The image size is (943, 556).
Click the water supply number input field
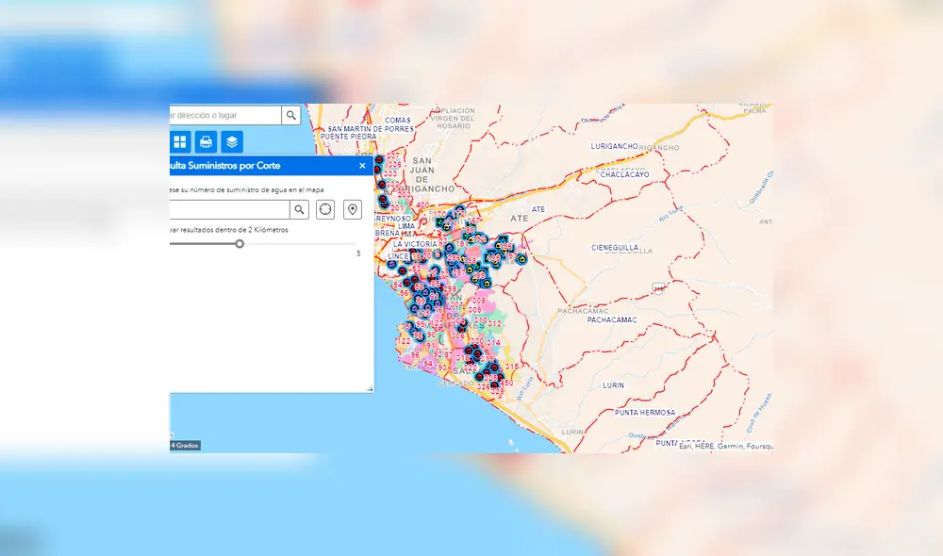pos(228,209)
